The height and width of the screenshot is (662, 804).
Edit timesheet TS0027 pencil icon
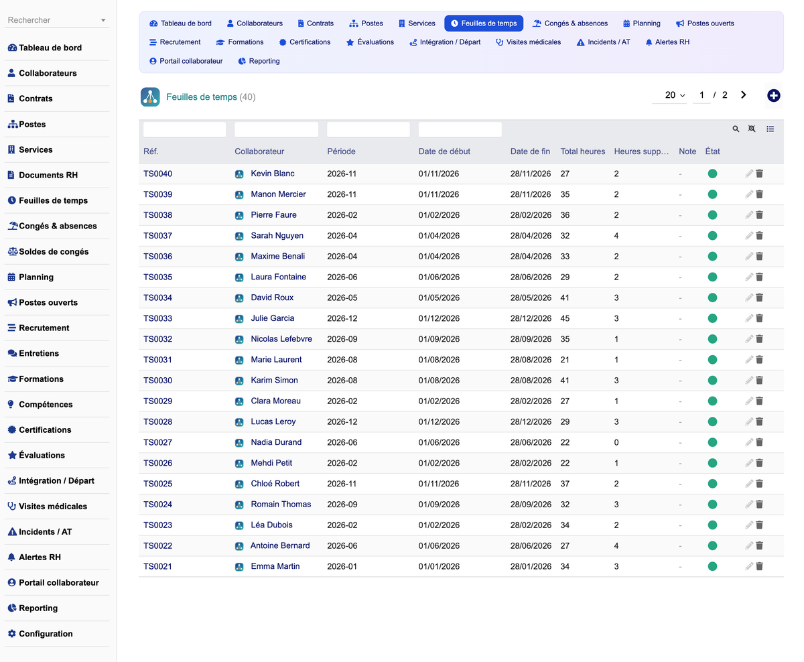749,442
